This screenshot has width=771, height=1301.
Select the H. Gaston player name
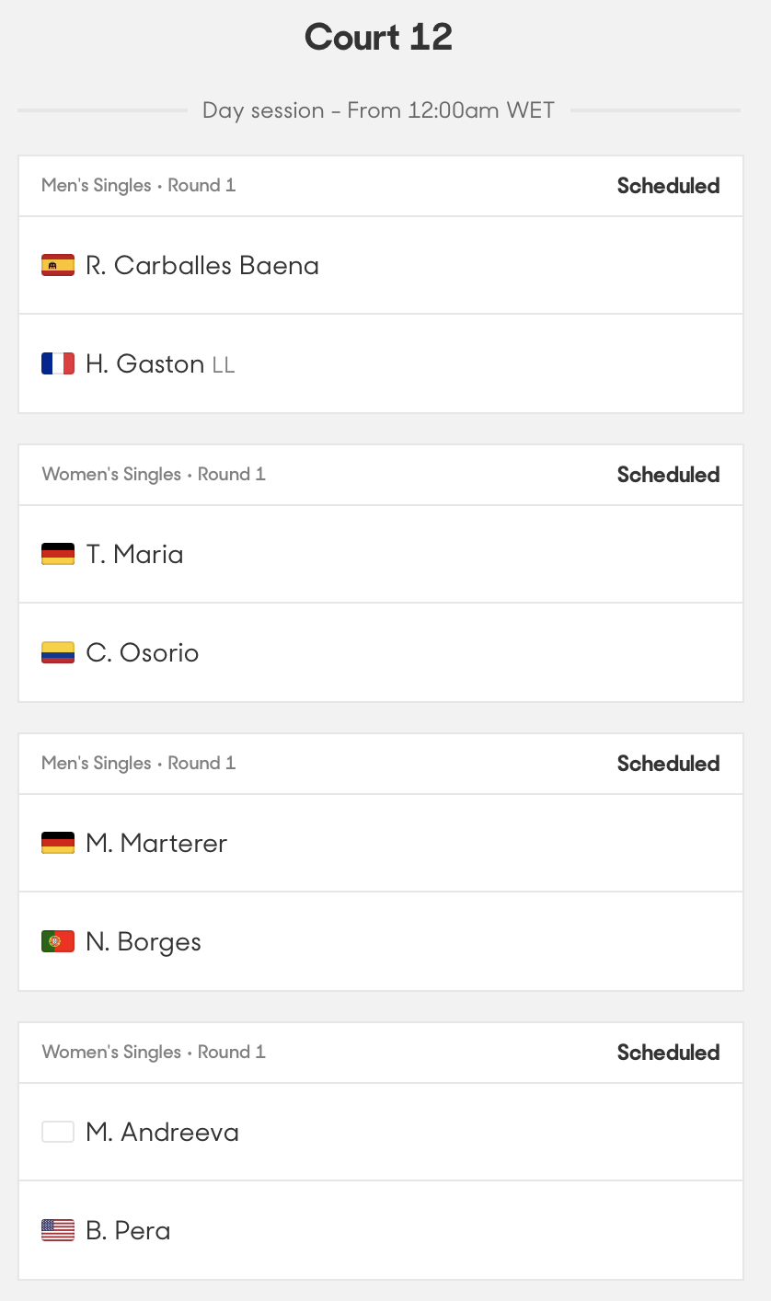coord(144,364)
